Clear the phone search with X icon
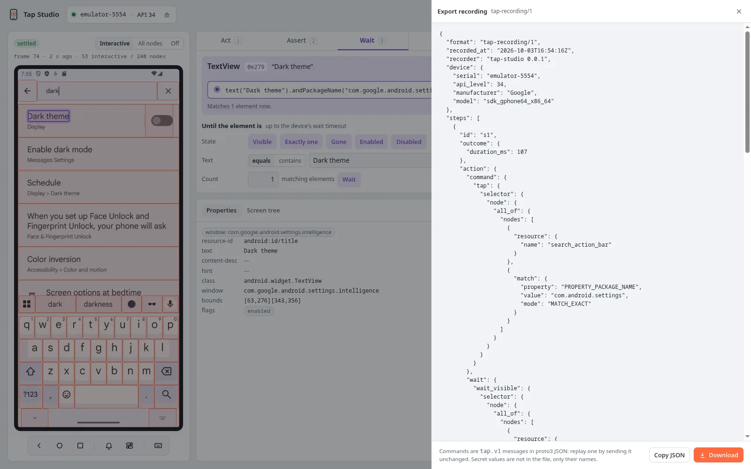Screen dimensions: 751x469 pyautogui.click(x=168, y=91)
